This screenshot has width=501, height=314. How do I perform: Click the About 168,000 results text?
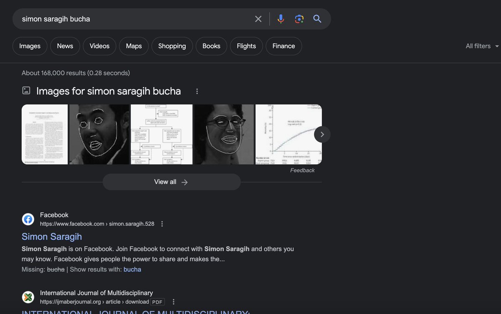[76, 73]
